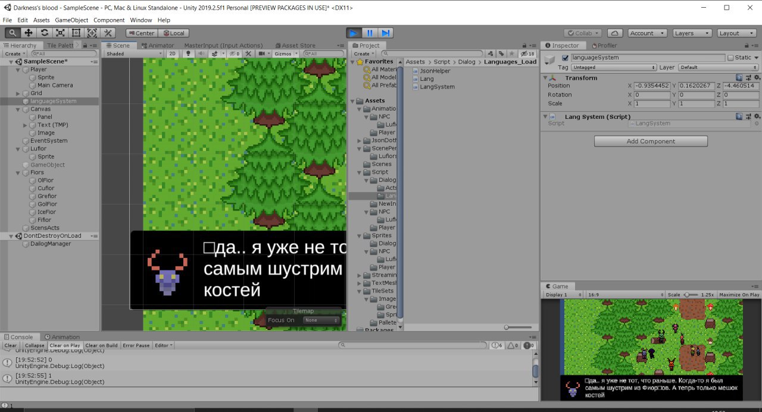Image resolution: width=762 pixels, height=412 pixels.
Task: Open Layer dropdown Default
Action: [719, 67]
